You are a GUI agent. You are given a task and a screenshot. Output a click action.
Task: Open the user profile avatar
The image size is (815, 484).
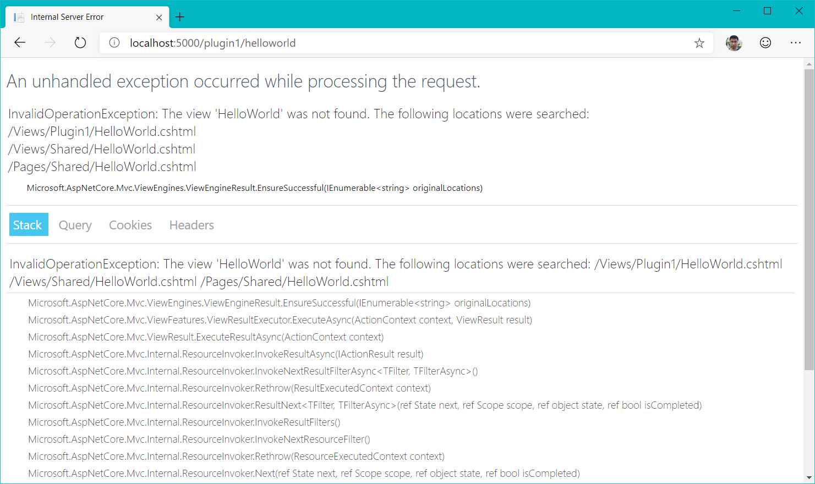[x=734, y=43]
